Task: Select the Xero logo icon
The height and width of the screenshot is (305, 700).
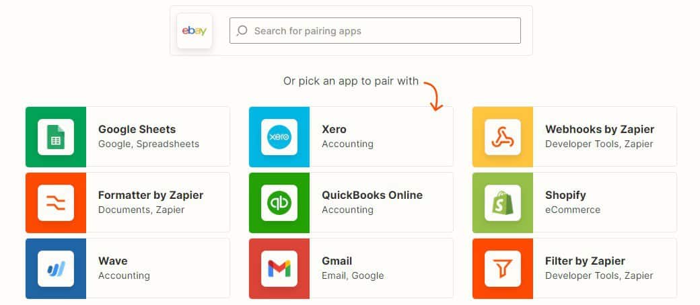Action: pyautogui.click(x=279, y=137)
